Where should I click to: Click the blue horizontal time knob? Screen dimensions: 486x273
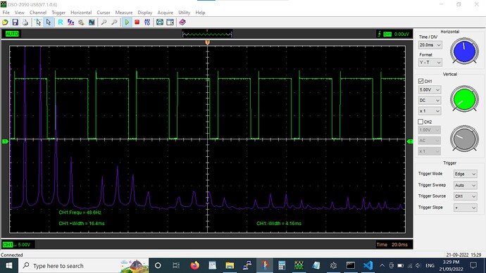point(464,51)
